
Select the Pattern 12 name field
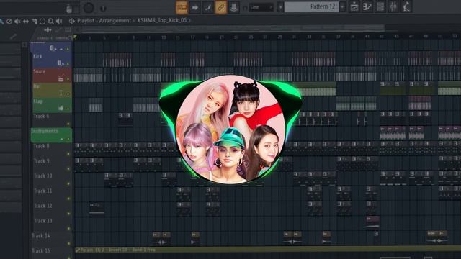click(x=311, y=7)
